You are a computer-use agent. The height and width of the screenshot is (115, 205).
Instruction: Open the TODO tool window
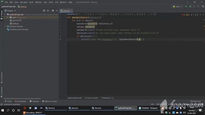tap(8, 101)
